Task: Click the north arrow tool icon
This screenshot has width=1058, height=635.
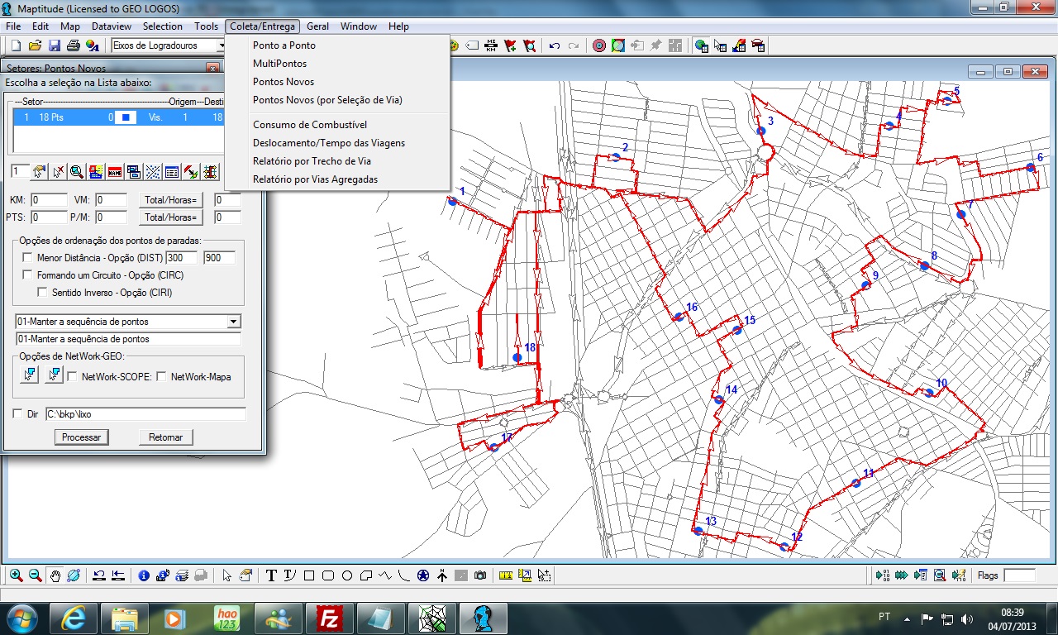Action: pos(442,575)
